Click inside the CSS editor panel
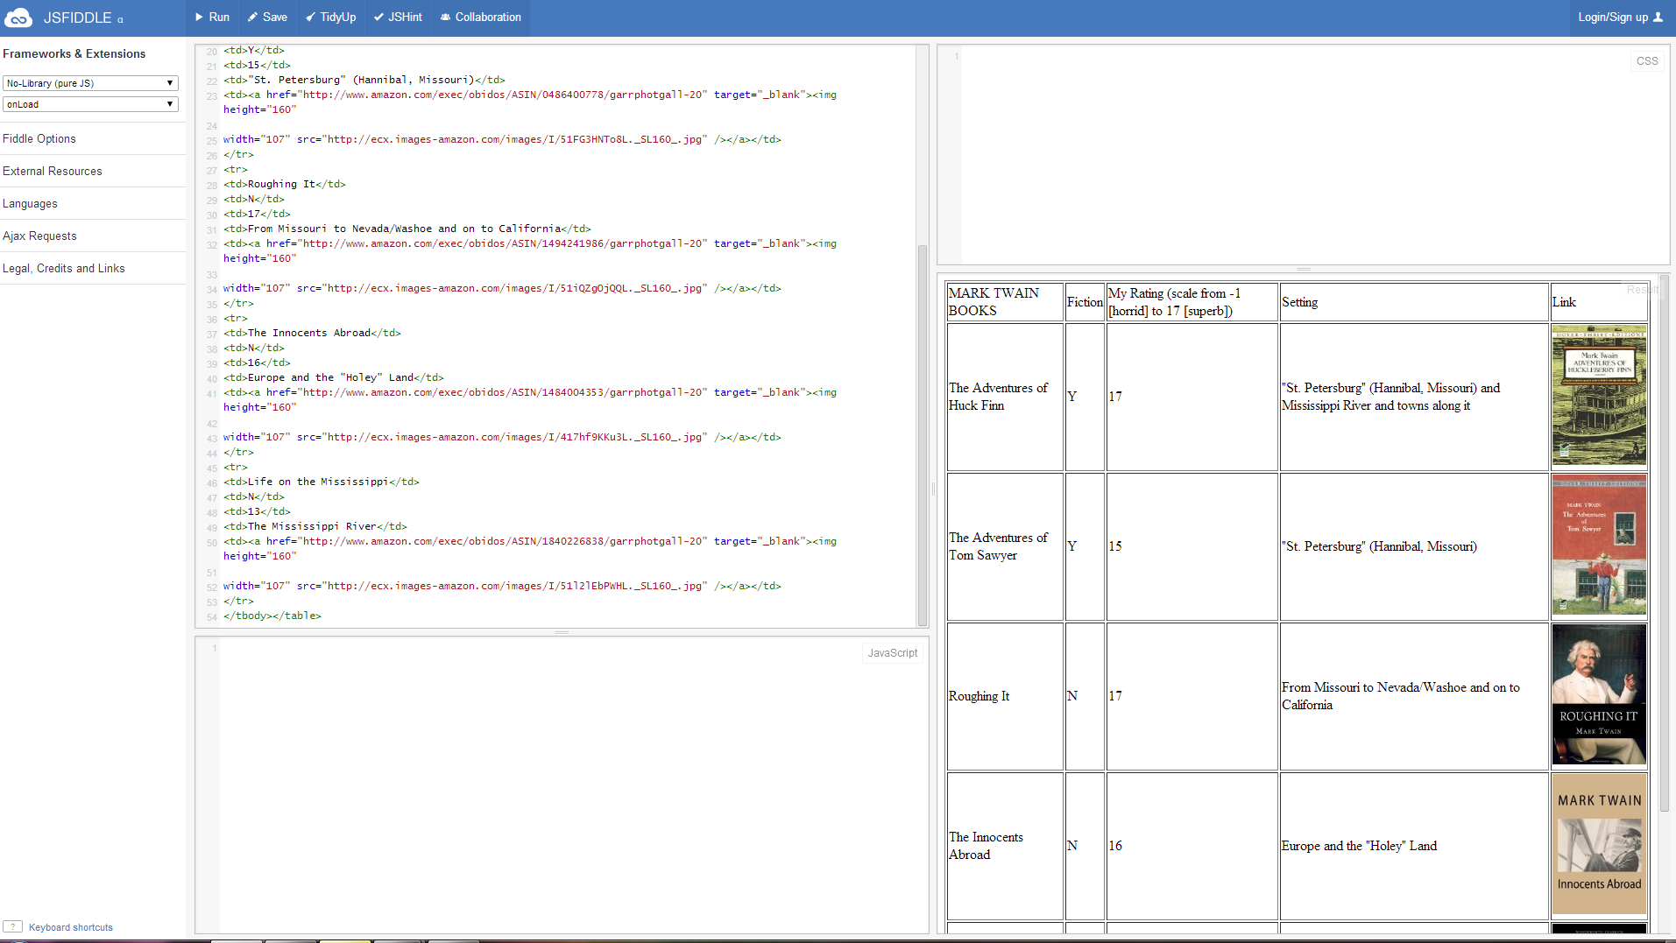Viewport: 1676px width, 943px height. click(x=1303, y=155)
